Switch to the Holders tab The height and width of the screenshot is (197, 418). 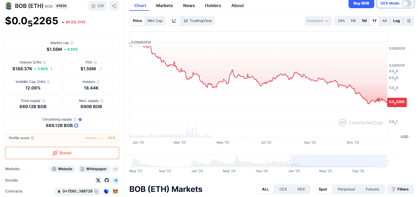tap(213, 6)
